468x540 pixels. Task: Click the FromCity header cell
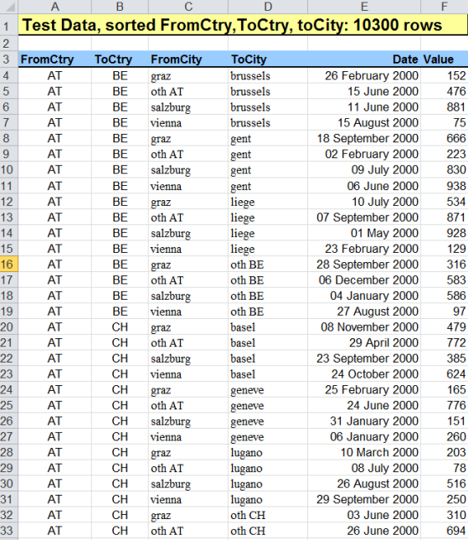pos(188,59)
